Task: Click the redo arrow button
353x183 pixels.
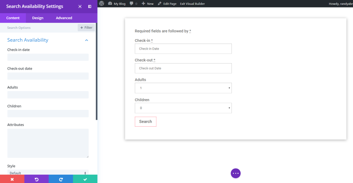Action: 61,179
